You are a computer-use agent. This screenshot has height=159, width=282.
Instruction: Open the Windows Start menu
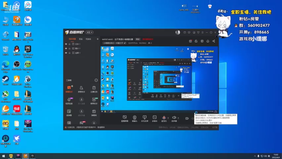[3, 156]
